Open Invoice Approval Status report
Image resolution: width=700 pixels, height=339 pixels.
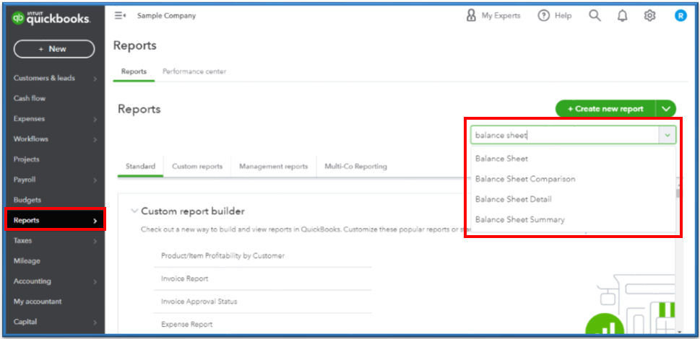199,301
